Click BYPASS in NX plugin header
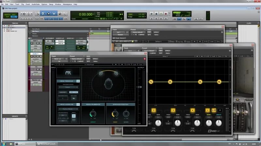Image resolution: width=261 pixels, height=146 pixels. [x=95, y=59]
